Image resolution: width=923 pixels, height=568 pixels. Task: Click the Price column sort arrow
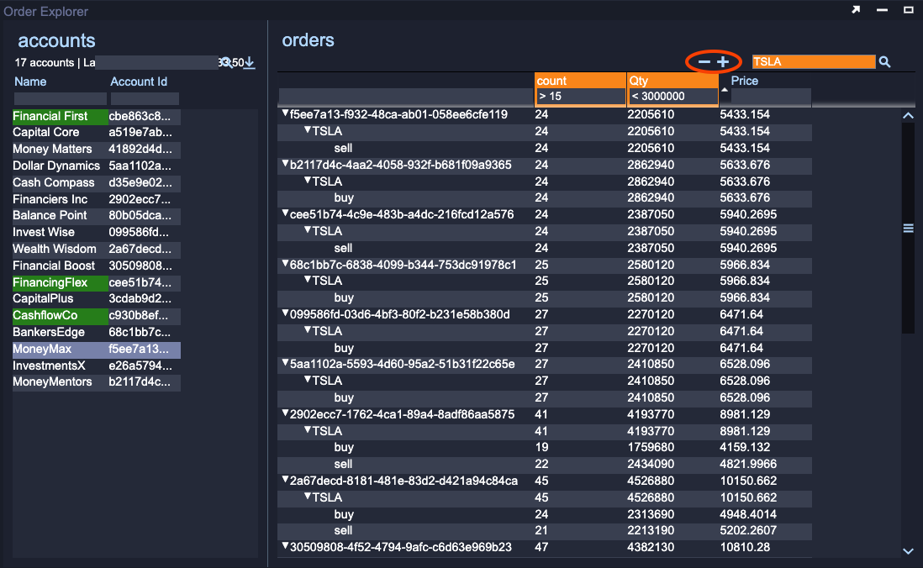pyautogui.click(x=725, y=89)
